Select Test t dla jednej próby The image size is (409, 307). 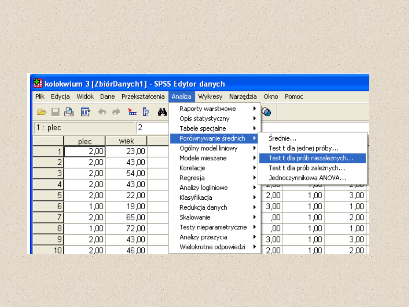(x=304, y=148)
